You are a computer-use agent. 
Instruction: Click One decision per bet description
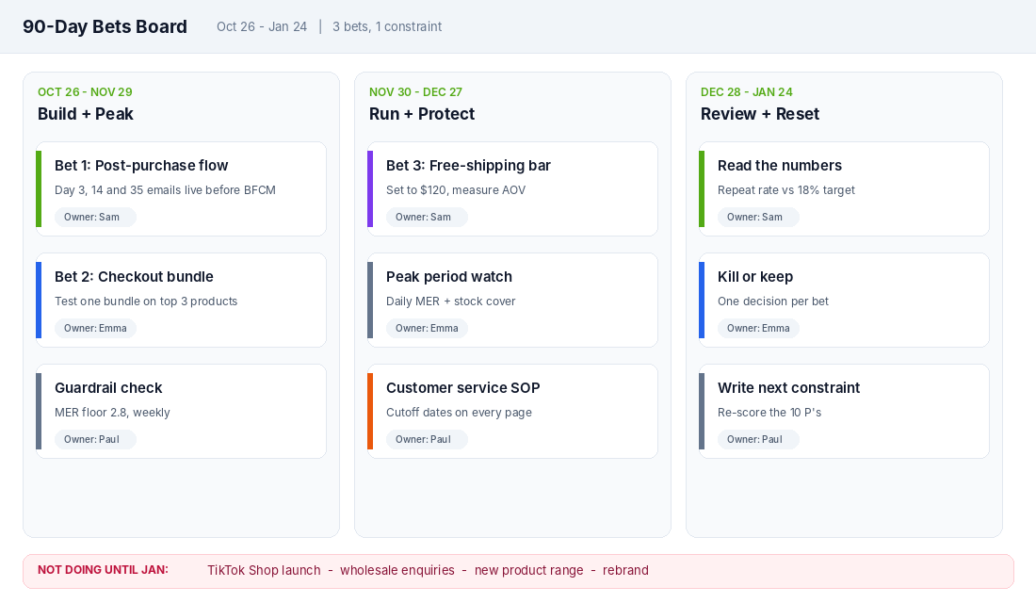click(x=773, y=301)
